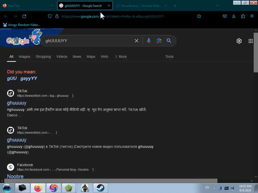Image resolution: width=258 pixels, height=193 pixels.
Task: Open the EN language indicator
Action: click(207, 187)
